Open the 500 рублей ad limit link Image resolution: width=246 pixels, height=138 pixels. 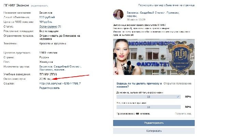pos(47,17)
